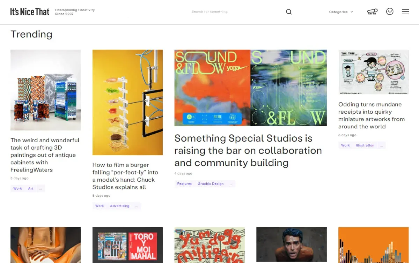Open the Chuck Studios burger-filming article
Image resolution: width=419 pixels, height=263 pixels.
(x=125, y=176)
